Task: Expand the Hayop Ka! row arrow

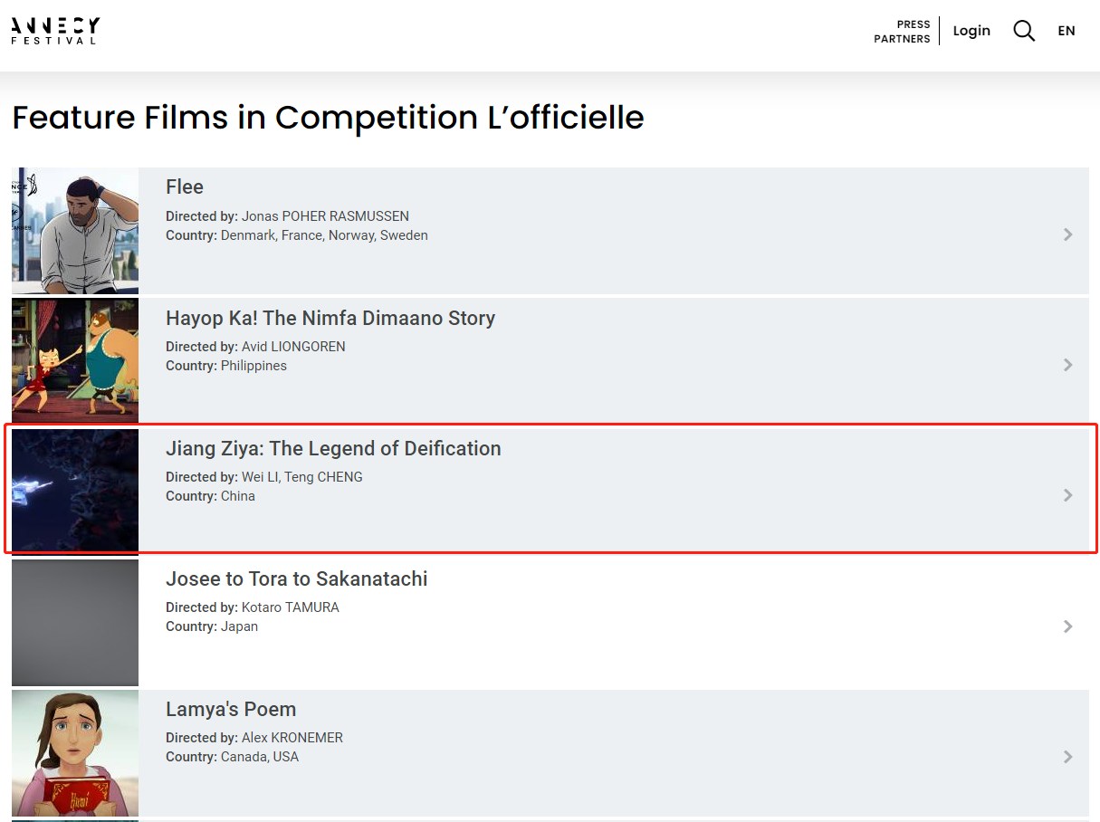Action: [x=1068, y=365]
